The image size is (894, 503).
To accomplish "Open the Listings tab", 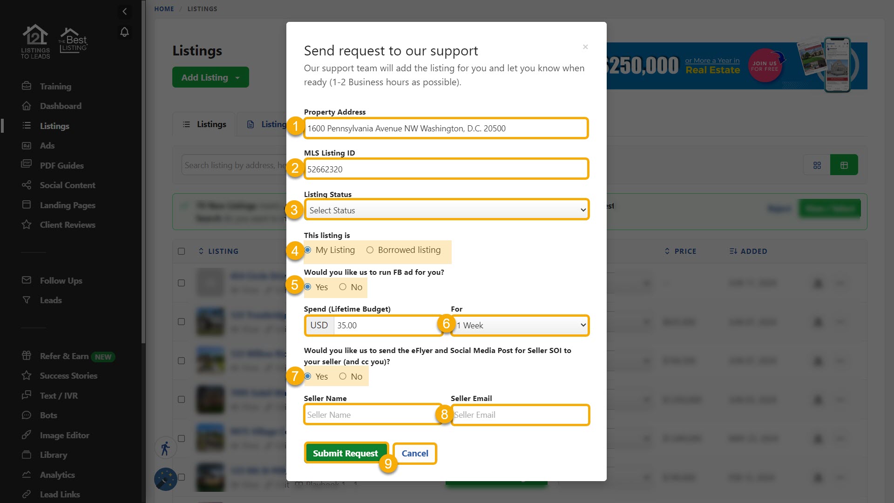I will [x=204, y=124].
